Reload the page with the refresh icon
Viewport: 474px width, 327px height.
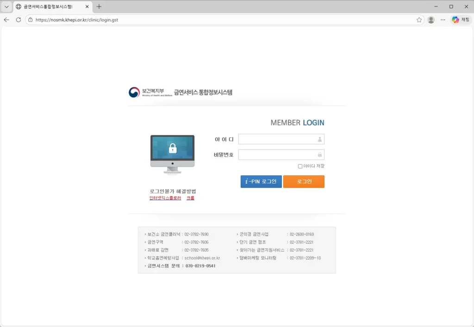(x=19, y=20)
